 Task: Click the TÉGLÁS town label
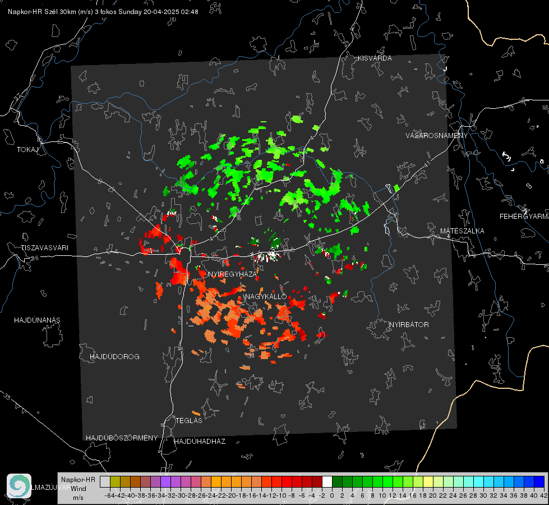pos(189,421)
